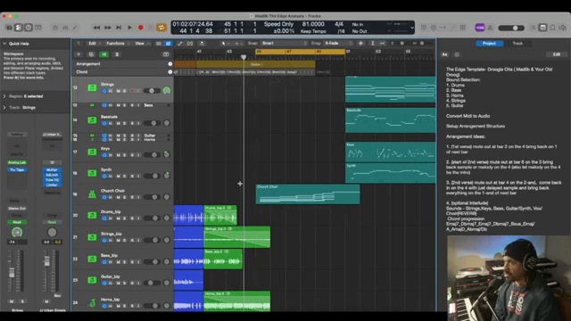
Task: Go to beginning of the project
Action: (119, 28)
